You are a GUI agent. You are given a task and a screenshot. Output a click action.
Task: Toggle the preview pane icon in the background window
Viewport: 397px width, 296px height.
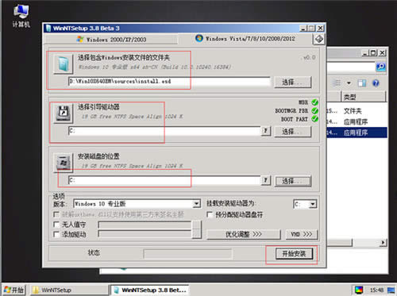(362, 83)
